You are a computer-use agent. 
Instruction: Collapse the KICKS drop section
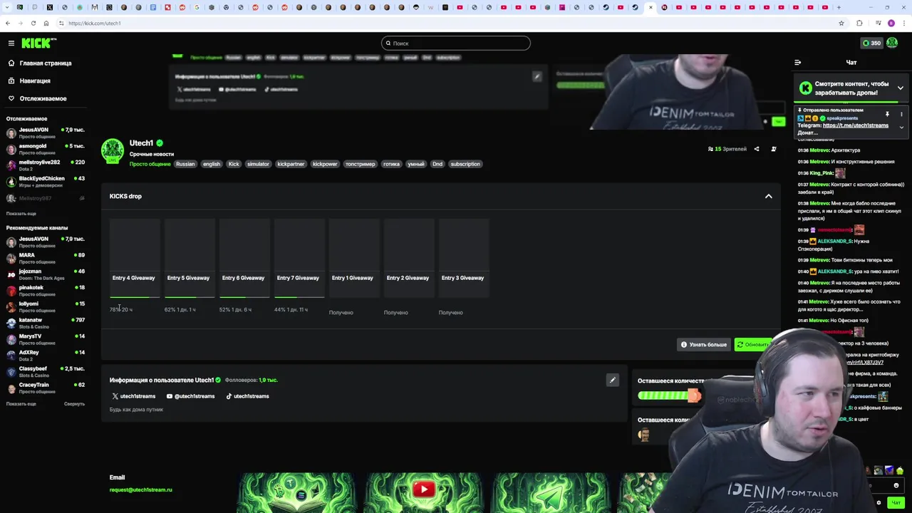(x=769, y=196)
